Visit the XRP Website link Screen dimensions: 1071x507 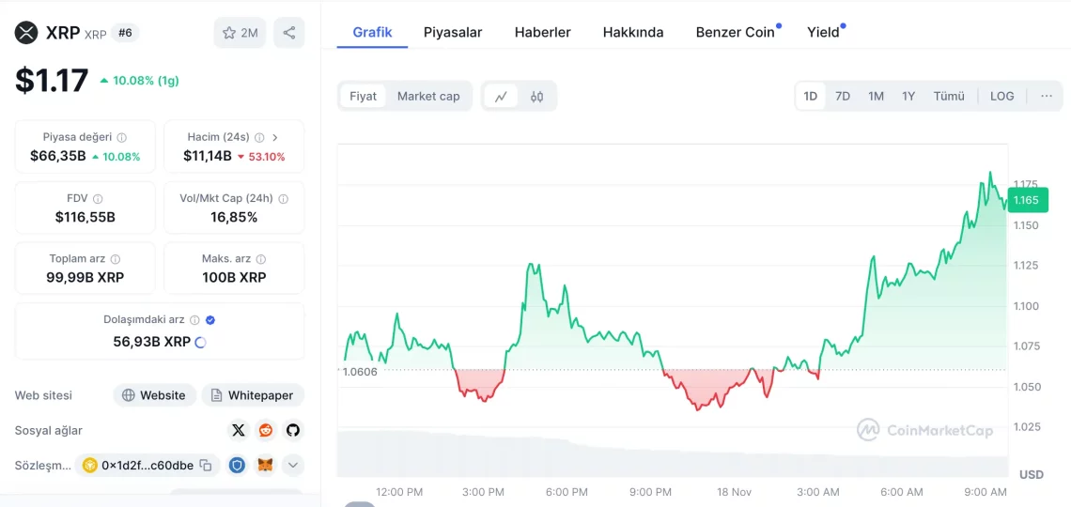[x=154, y=395]
